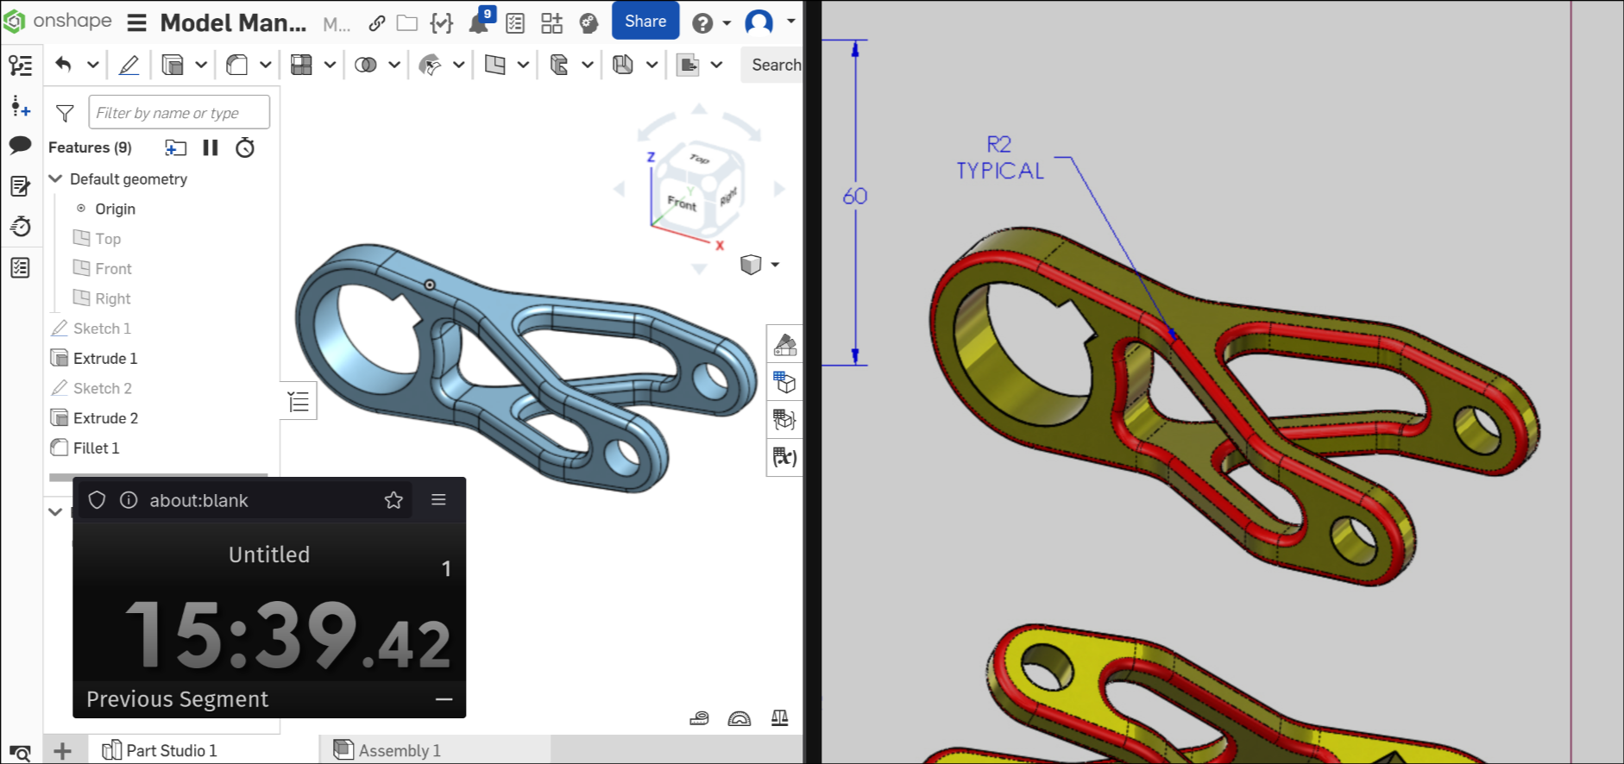Click the Extrude tool icon
Screen dimensions: 1624x764
tap(173, 65)
